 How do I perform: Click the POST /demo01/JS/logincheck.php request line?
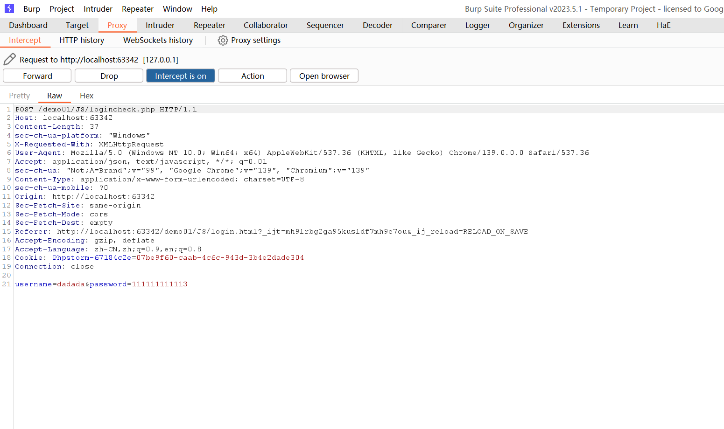pos(106,109)
